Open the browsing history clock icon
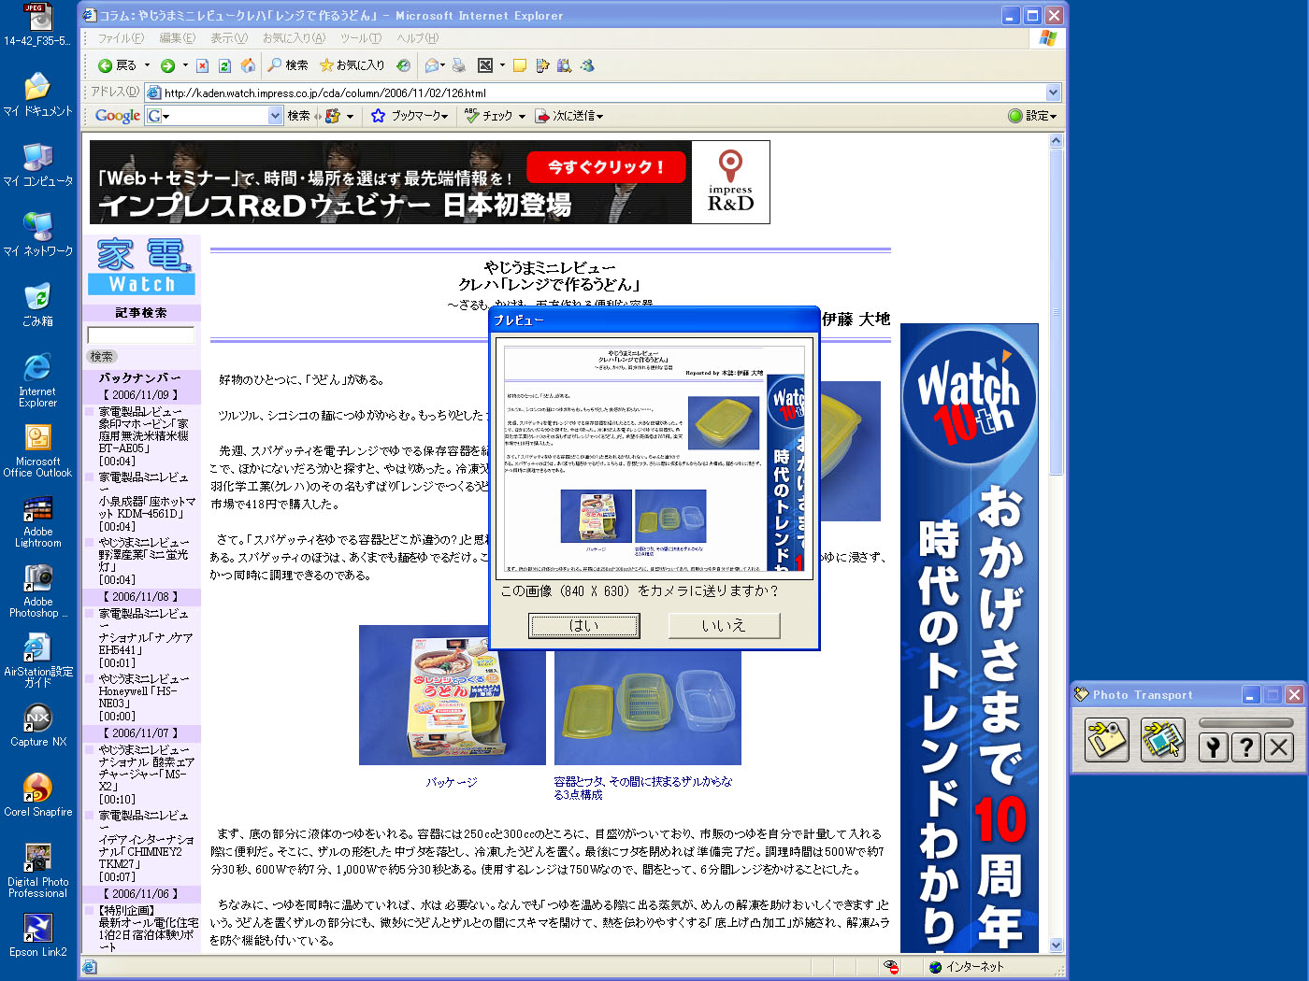1309x981 pixels. 403,65
